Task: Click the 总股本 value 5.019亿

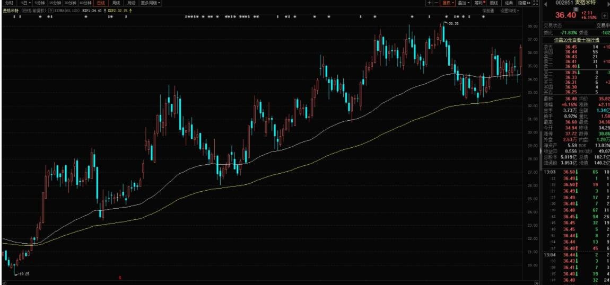Action: pos(569,156)
